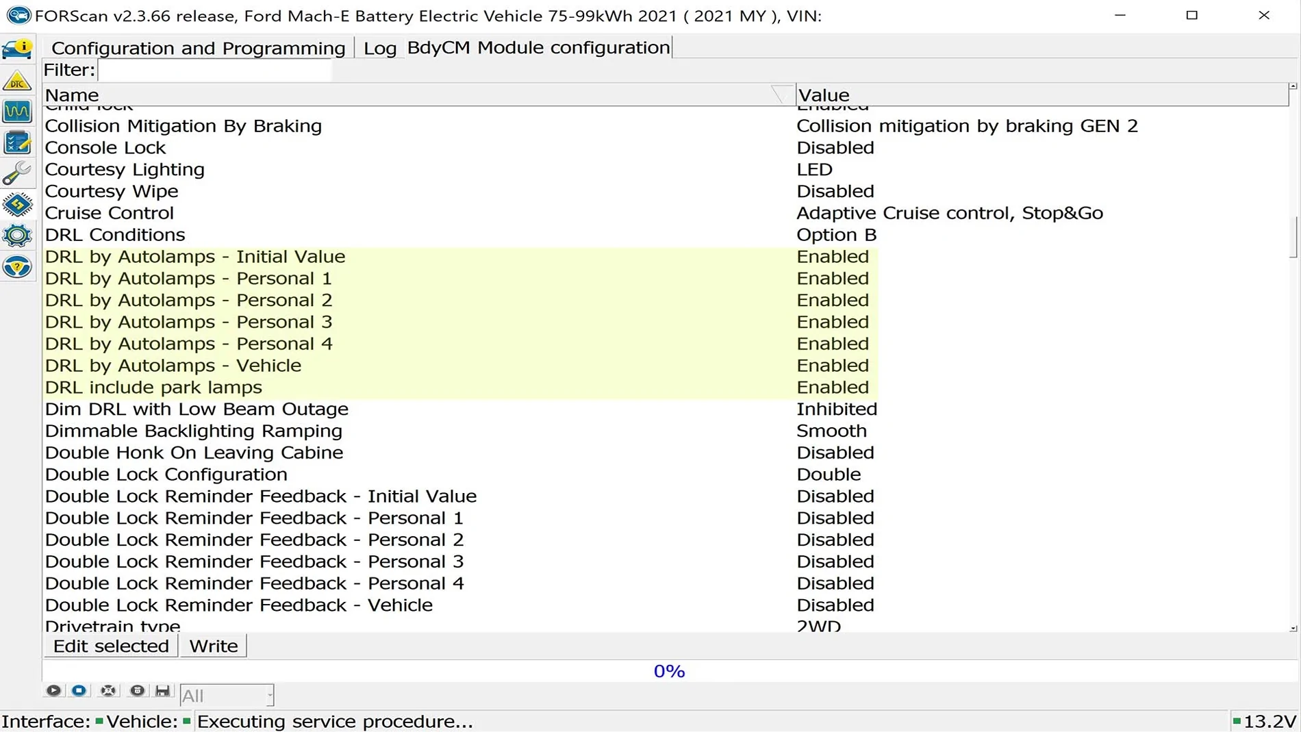Open the DTC trouble codes sidebar icon
Screen dimensions: 1301x732
(17, 81)
